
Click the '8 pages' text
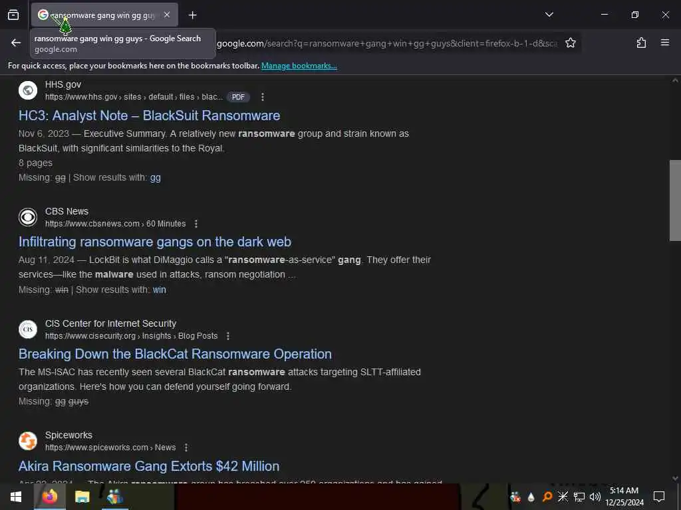coord(36,163)
